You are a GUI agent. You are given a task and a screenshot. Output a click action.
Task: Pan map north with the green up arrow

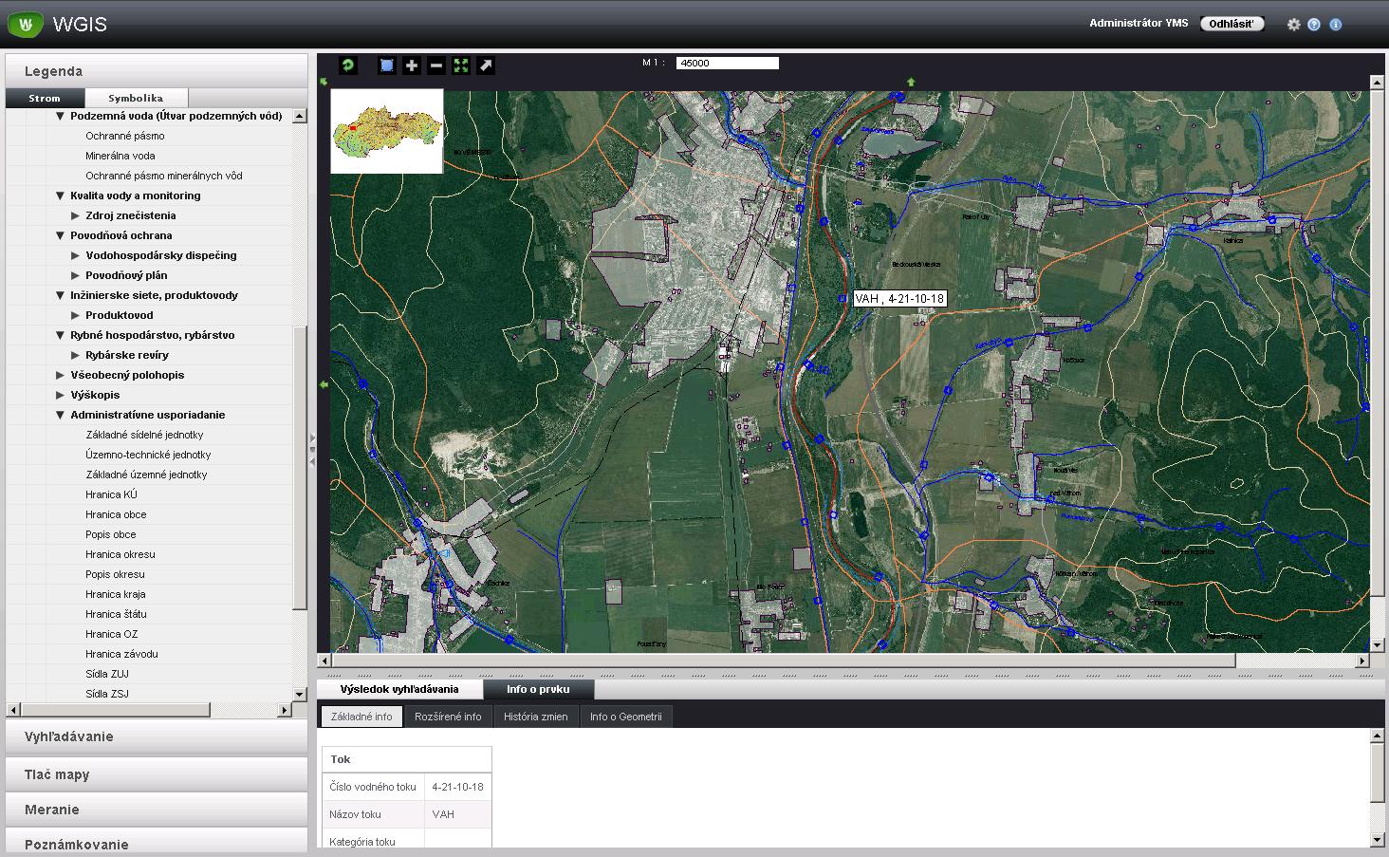[x=911, y=83]
